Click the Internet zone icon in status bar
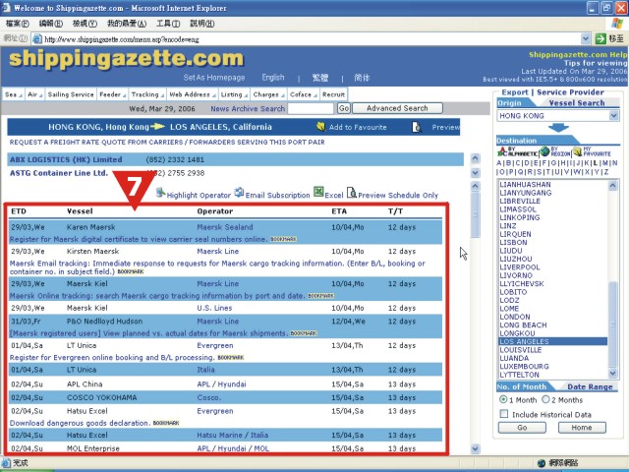Image resolution: width=629 pixels, height=472 pixels. [542, 463]
